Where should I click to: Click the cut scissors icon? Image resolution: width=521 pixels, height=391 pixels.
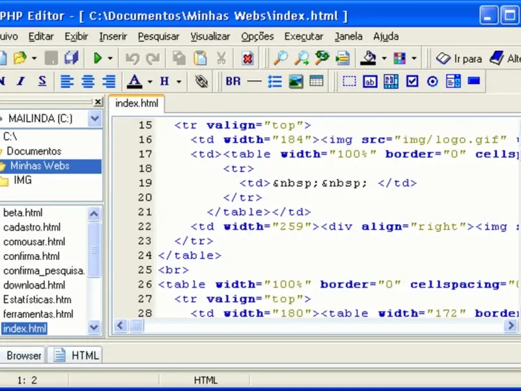[x=221, y=58]
